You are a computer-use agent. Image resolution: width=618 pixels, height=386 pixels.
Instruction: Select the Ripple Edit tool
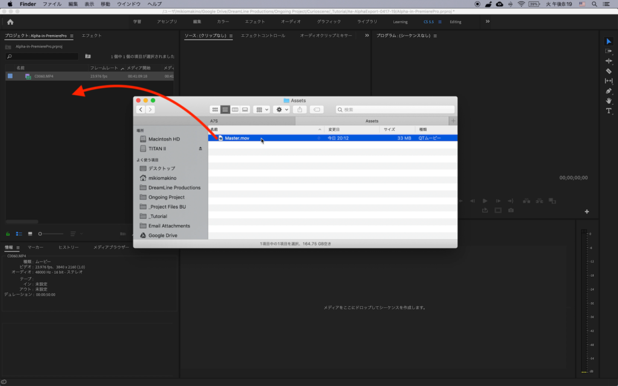pyautogui.click(x=608, y=61)
